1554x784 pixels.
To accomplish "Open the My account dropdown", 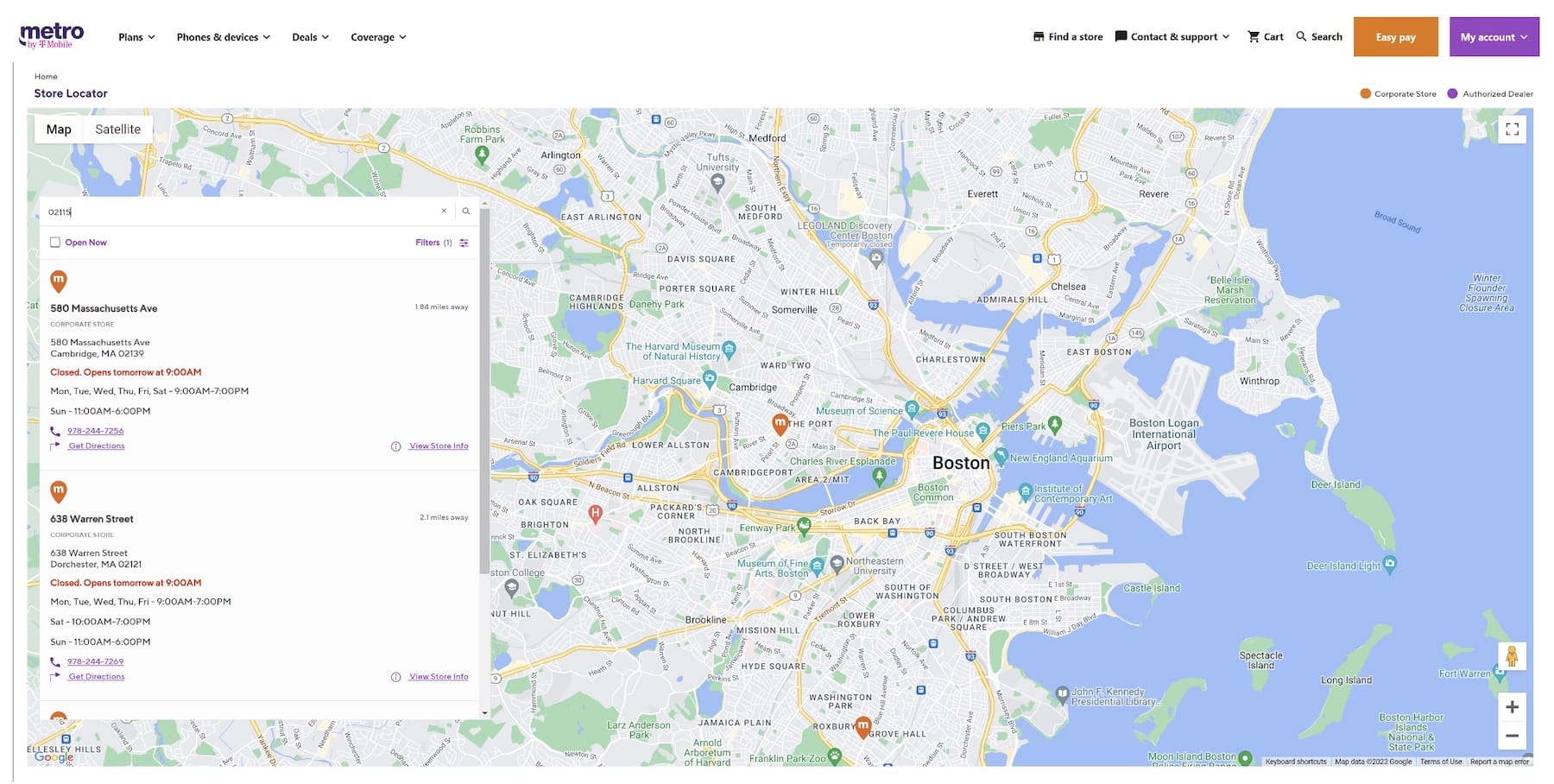I will coord(1494,37).
